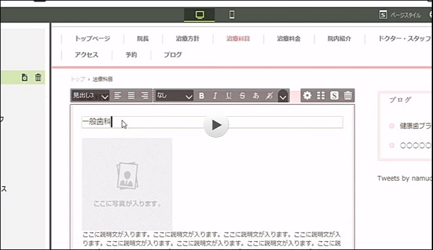
Task: Align text center
Action: tap(131, 95)
